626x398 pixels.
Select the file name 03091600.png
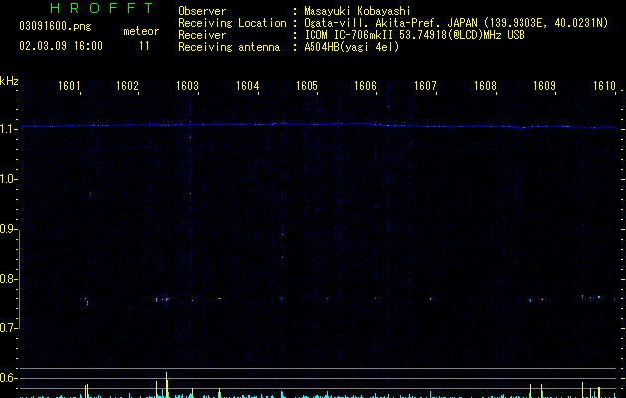click(55, 27)
